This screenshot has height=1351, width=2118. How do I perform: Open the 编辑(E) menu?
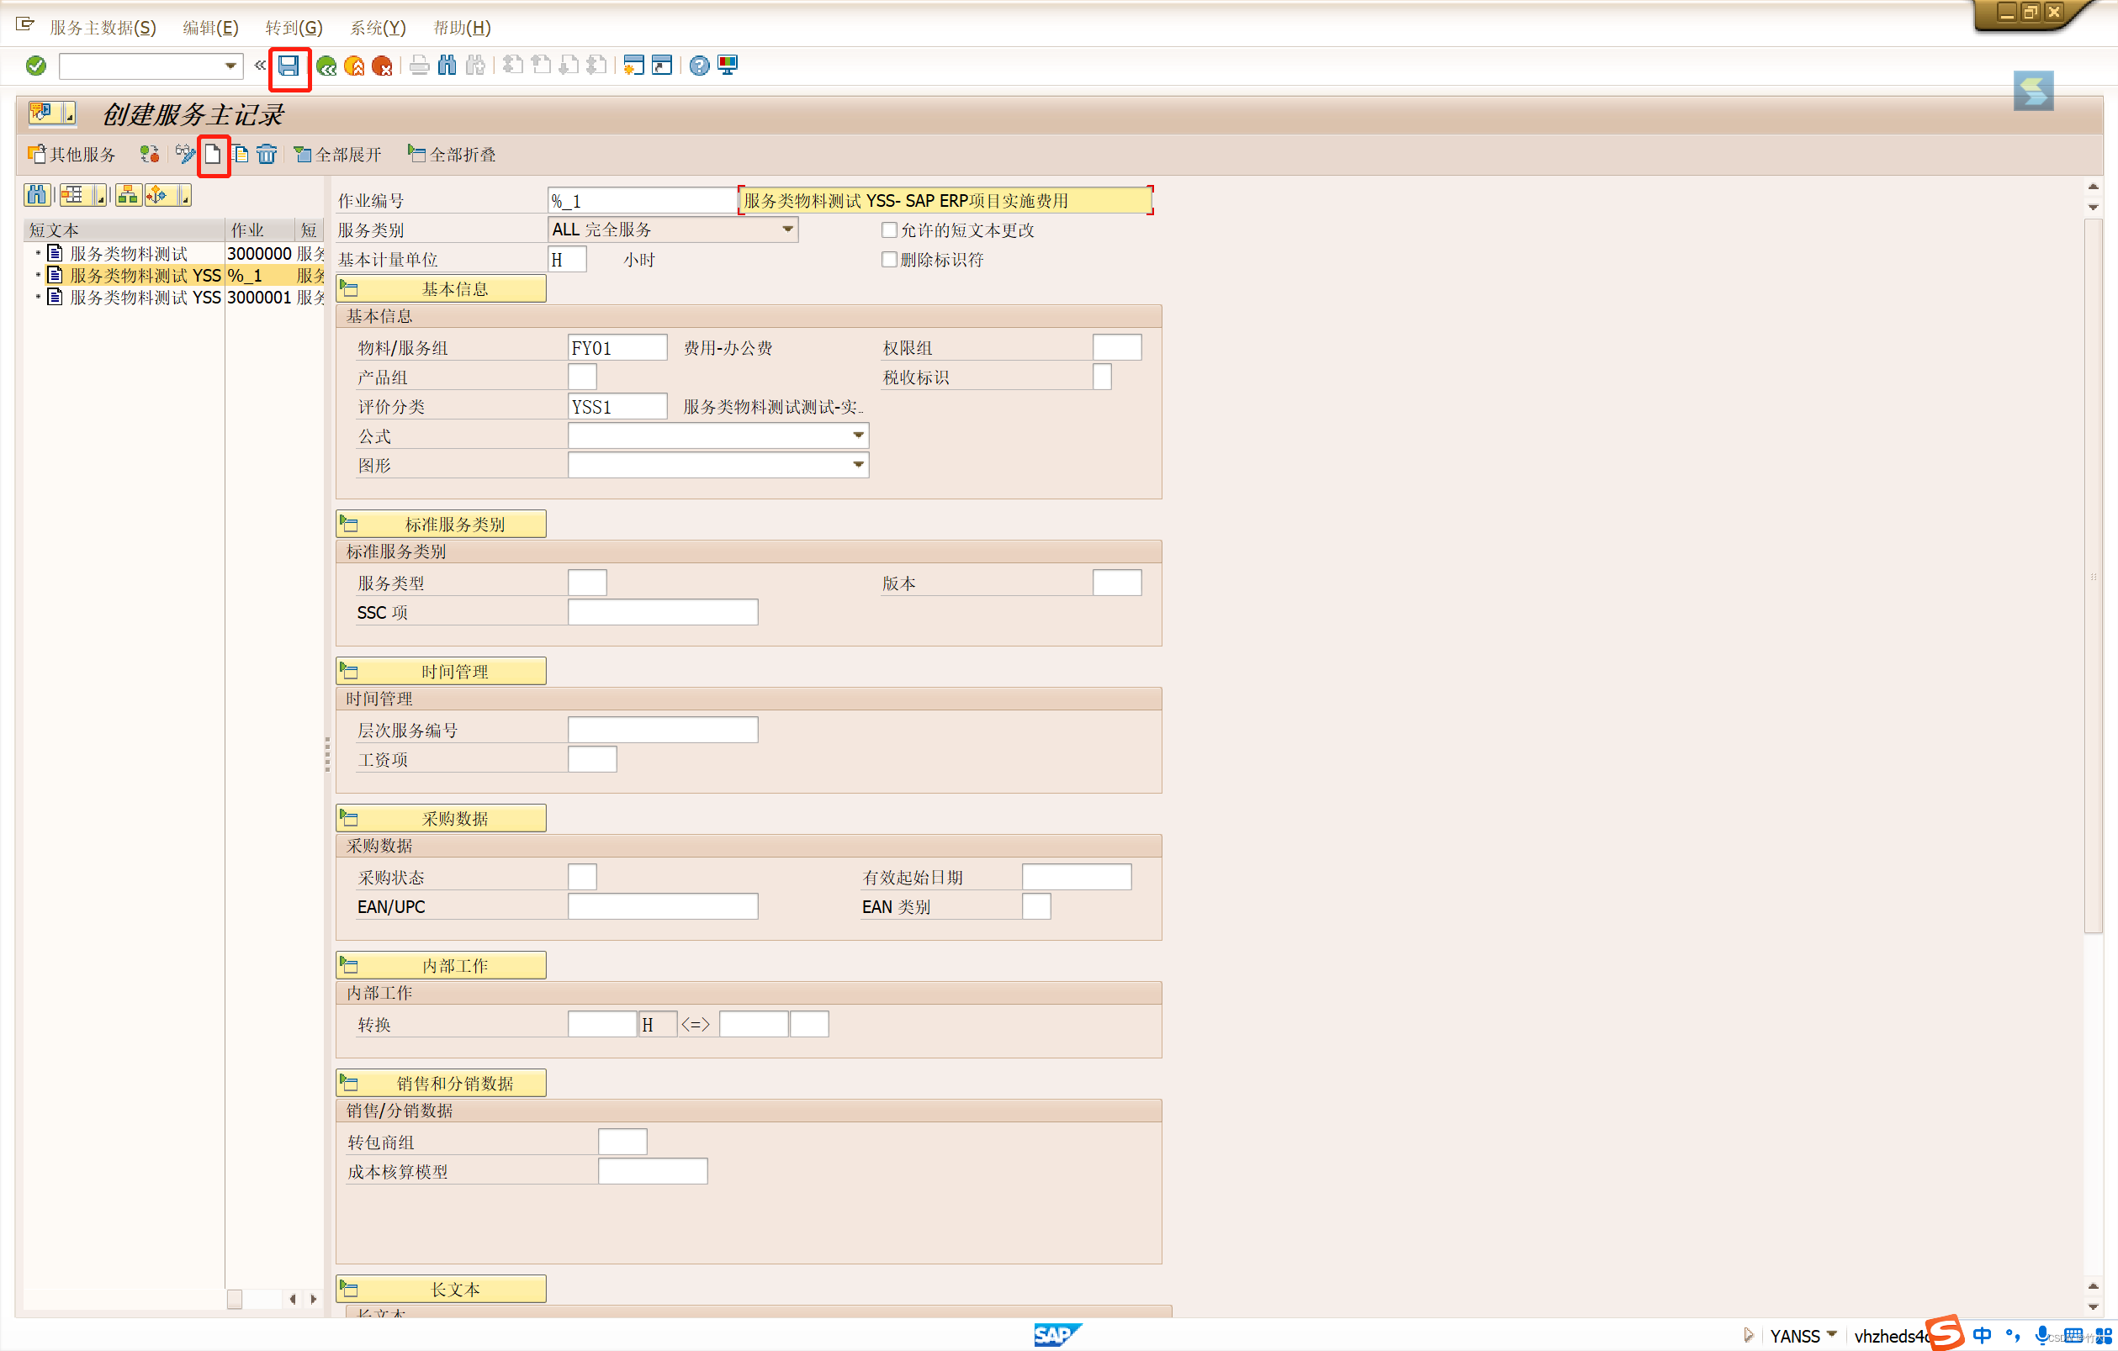click(210, 27)
